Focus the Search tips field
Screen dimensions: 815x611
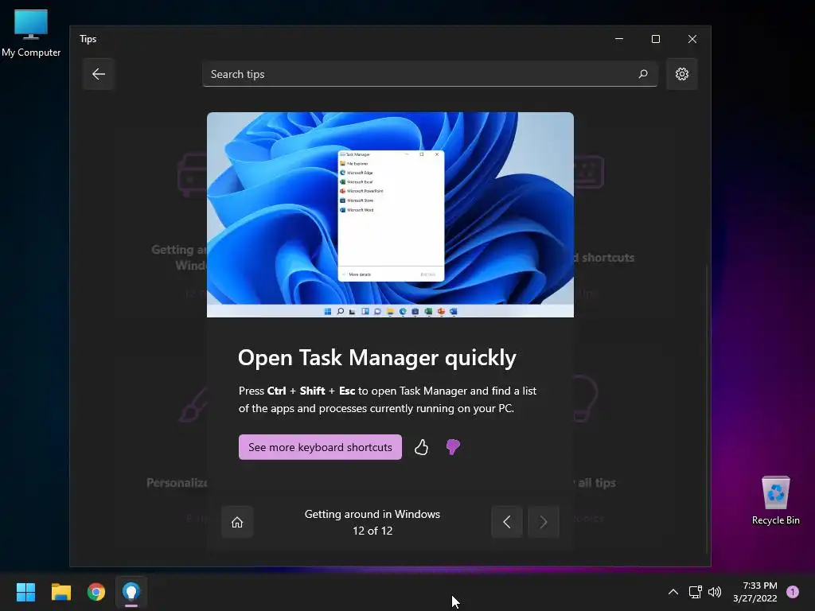pos(430,74)
